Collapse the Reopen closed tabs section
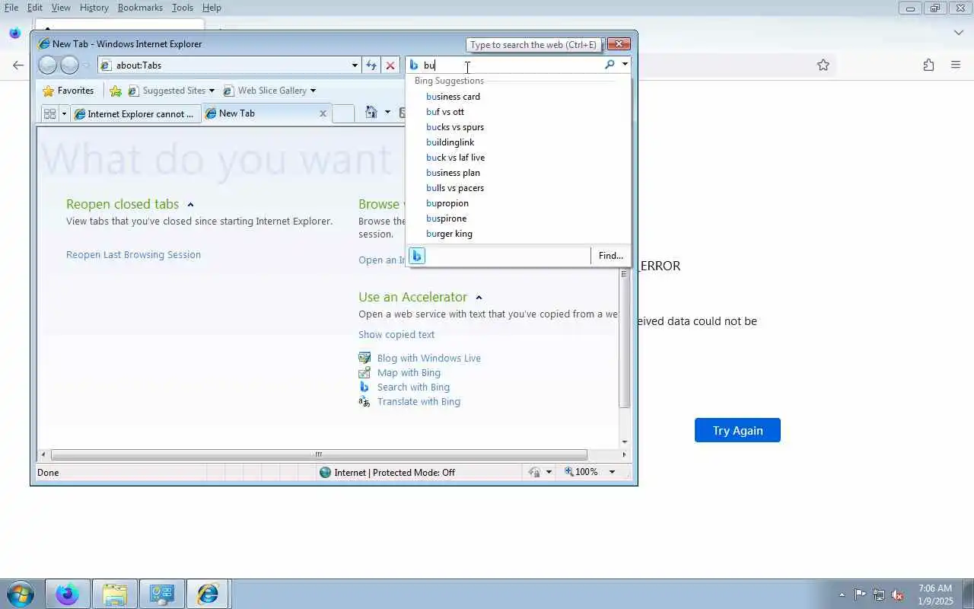This screenshot has height=609, width=974. pyautogui.click(x=190, y=205)
